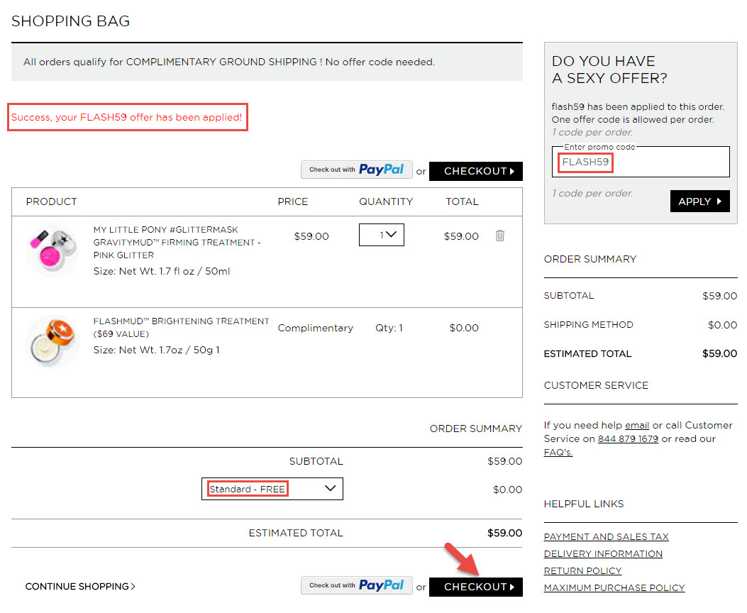Click 'Size: Net Wt. 1.7 fl oz / 50ml' text
The width and height of the screenshot is (747, 613).
coord(162,271)
